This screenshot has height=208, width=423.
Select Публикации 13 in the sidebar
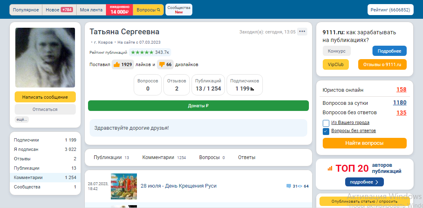coord(45,168)
